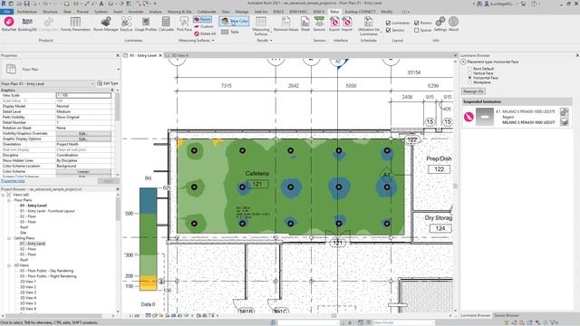
Task: Switch to the Sensor Browser tab
Action: [507, 315]
